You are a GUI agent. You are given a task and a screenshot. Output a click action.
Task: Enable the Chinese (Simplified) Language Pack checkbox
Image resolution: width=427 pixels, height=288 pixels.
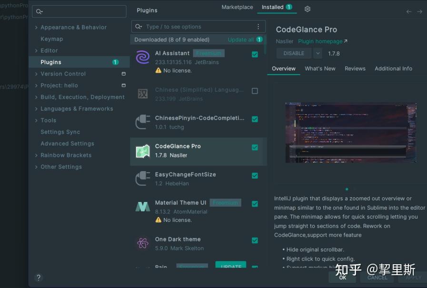pos(255,91)
